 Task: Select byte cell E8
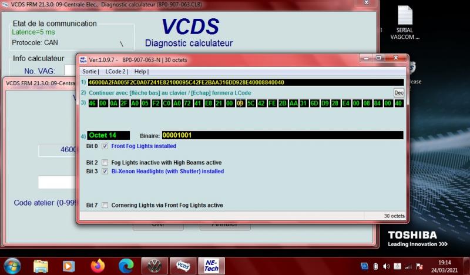pyautogui.click(x=209, y=103)
